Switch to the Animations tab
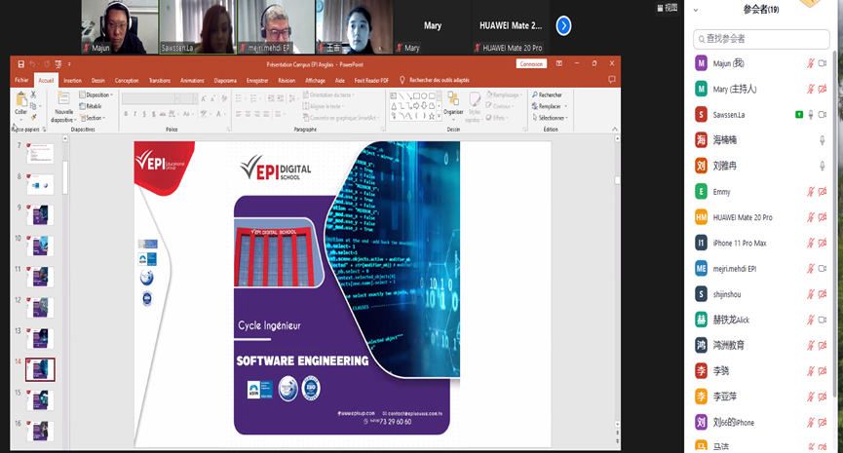 (192, 81)
